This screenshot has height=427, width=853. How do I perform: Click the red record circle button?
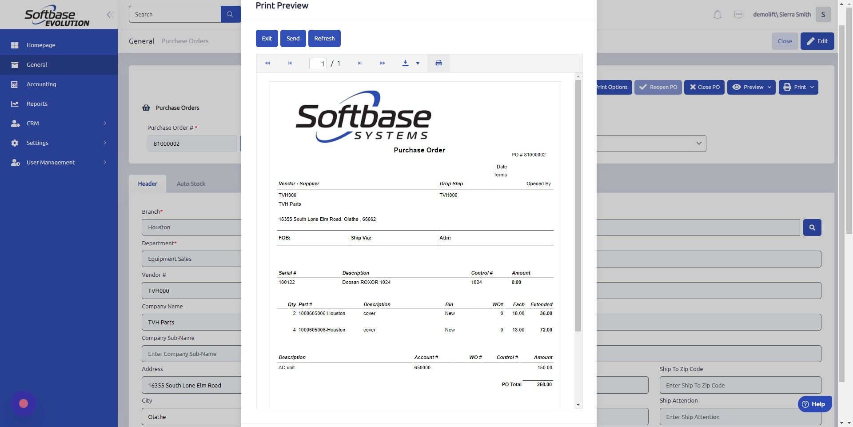[x=24, y=403]
